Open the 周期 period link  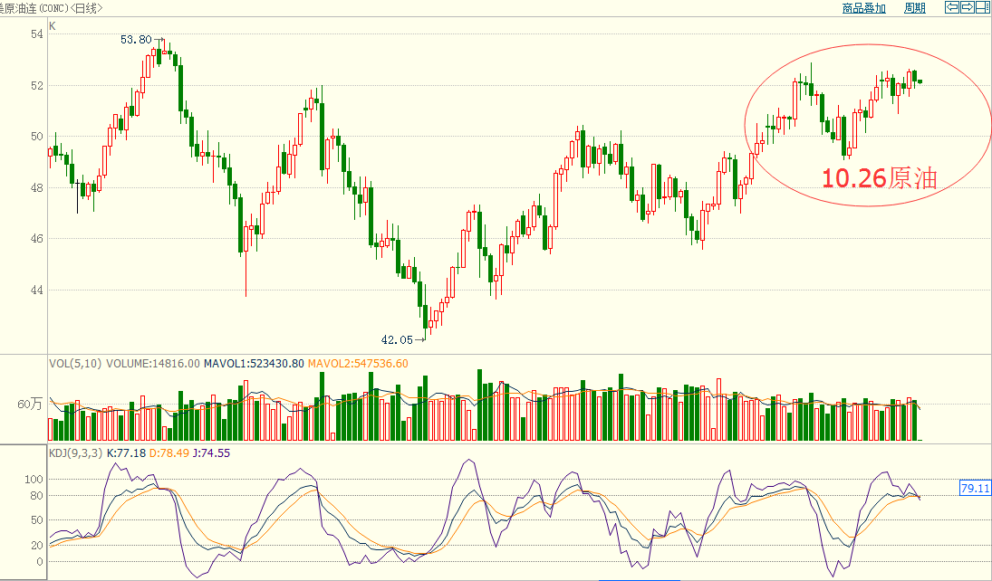click(915, 8)
